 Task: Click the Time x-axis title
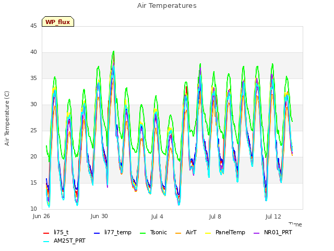[295, 224]
